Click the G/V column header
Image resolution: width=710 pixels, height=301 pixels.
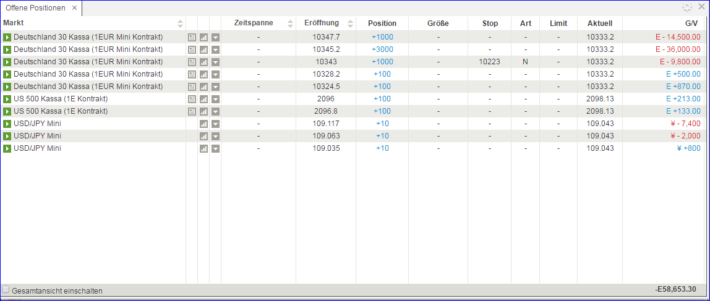691,23
